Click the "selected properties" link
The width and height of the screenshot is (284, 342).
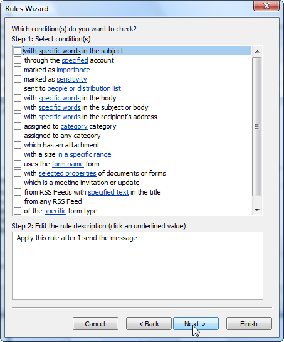click(67, 173)
